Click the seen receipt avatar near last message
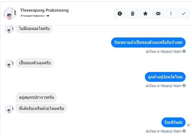The width and height of the screenshot is (192, 136). 189,125
